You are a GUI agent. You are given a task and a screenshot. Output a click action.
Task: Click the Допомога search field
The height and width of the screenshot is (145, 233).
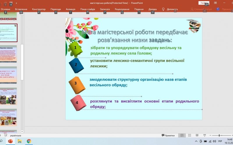point(172,9)
